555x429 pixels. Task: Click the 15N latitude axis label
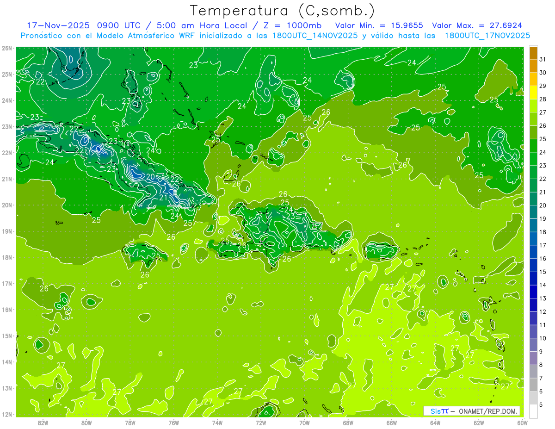tap(7, 336)
